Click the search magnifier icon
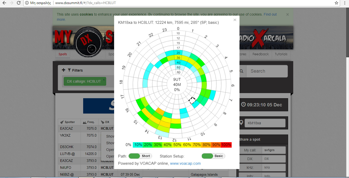Image resolution: width=349 pixels, height=178 pixels. pyautogui.click(x=241, y=71)
